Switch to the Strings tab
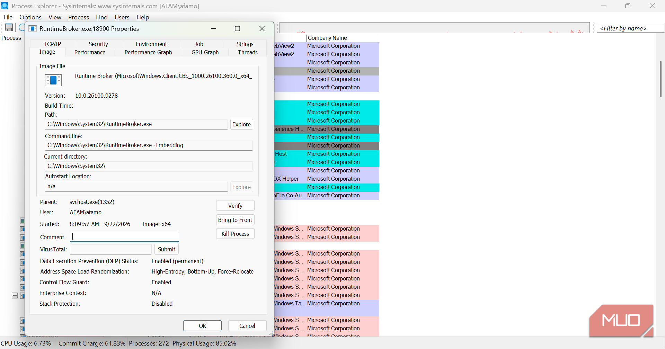The height and width of the screenshot is (349, 665). coord(245,44)
